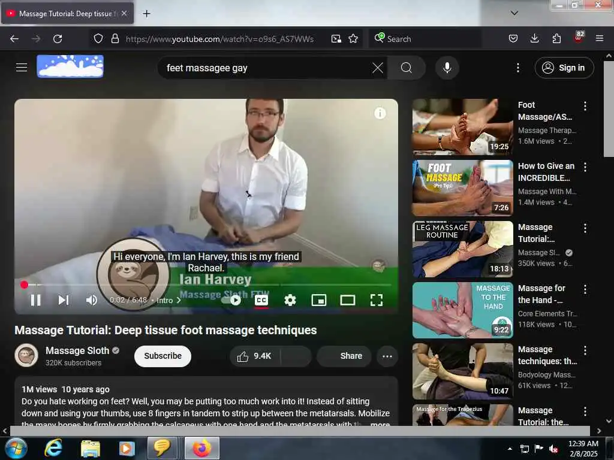Show hidden system tray icons
The image size is (614, 460).
point(510,449)
